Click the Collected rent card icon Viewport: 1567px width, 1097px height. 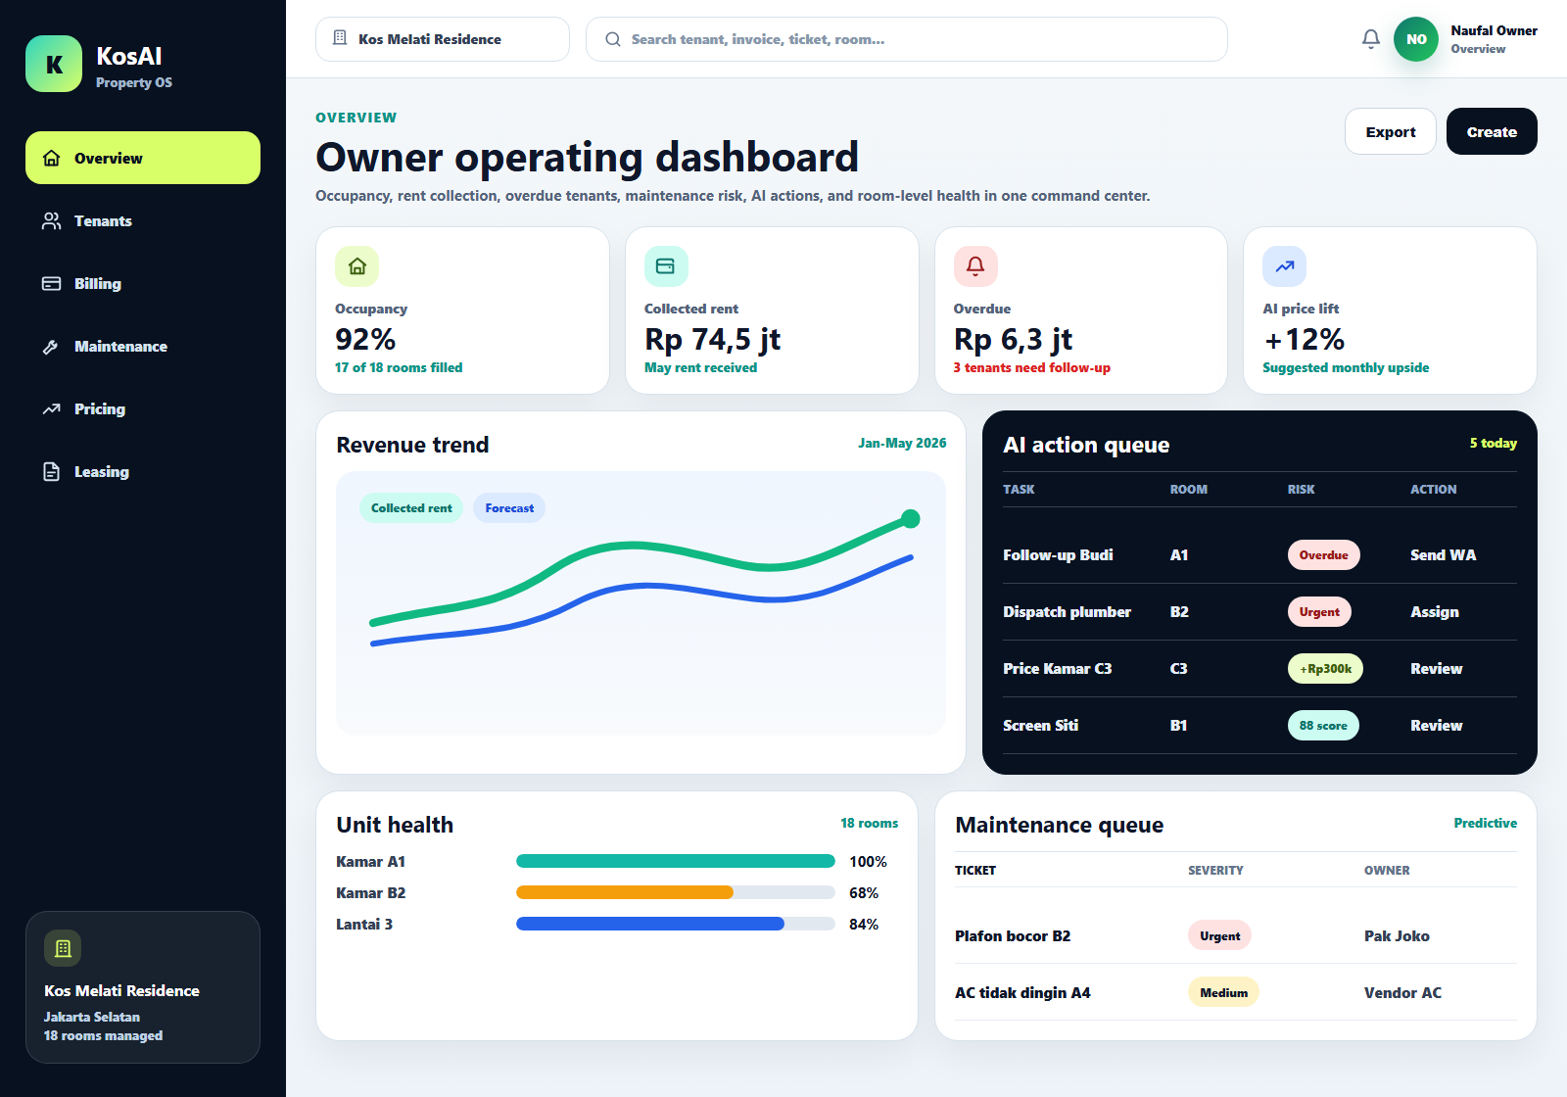click(666, 265)
